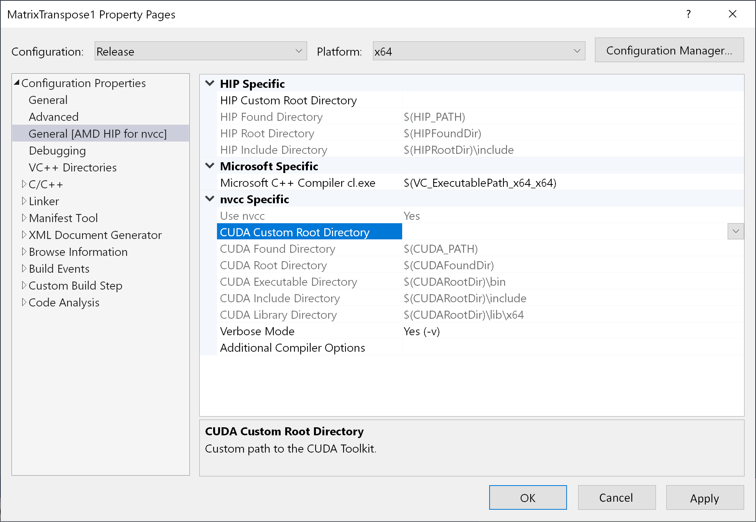Expand the Linker tree node arrow

(x=24, y=201)
